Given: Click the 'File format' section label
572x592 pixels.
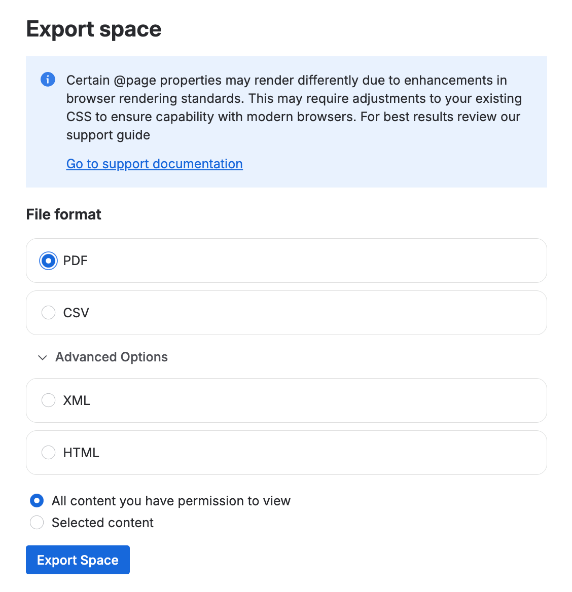Looking at the screenshot, I should [63, 214].
